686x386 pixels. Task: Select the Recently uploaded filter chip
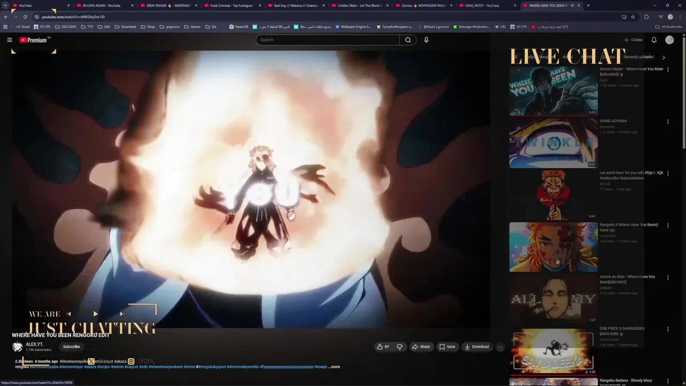639,57
